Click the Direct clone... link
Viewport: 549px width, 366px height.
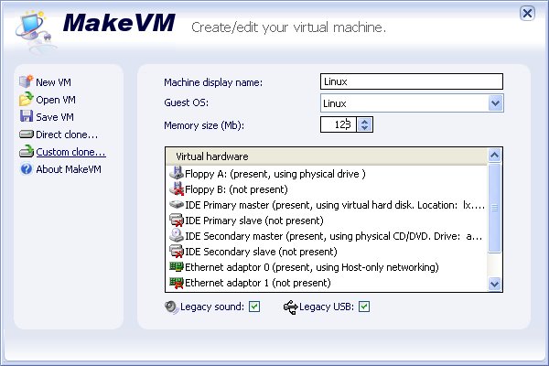point(67,135)
